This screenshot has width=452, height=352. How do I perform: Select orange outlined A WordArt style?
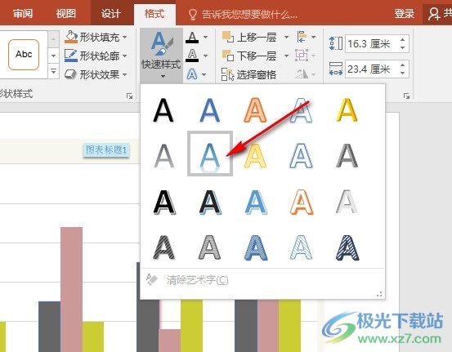(x=255, y=110)
